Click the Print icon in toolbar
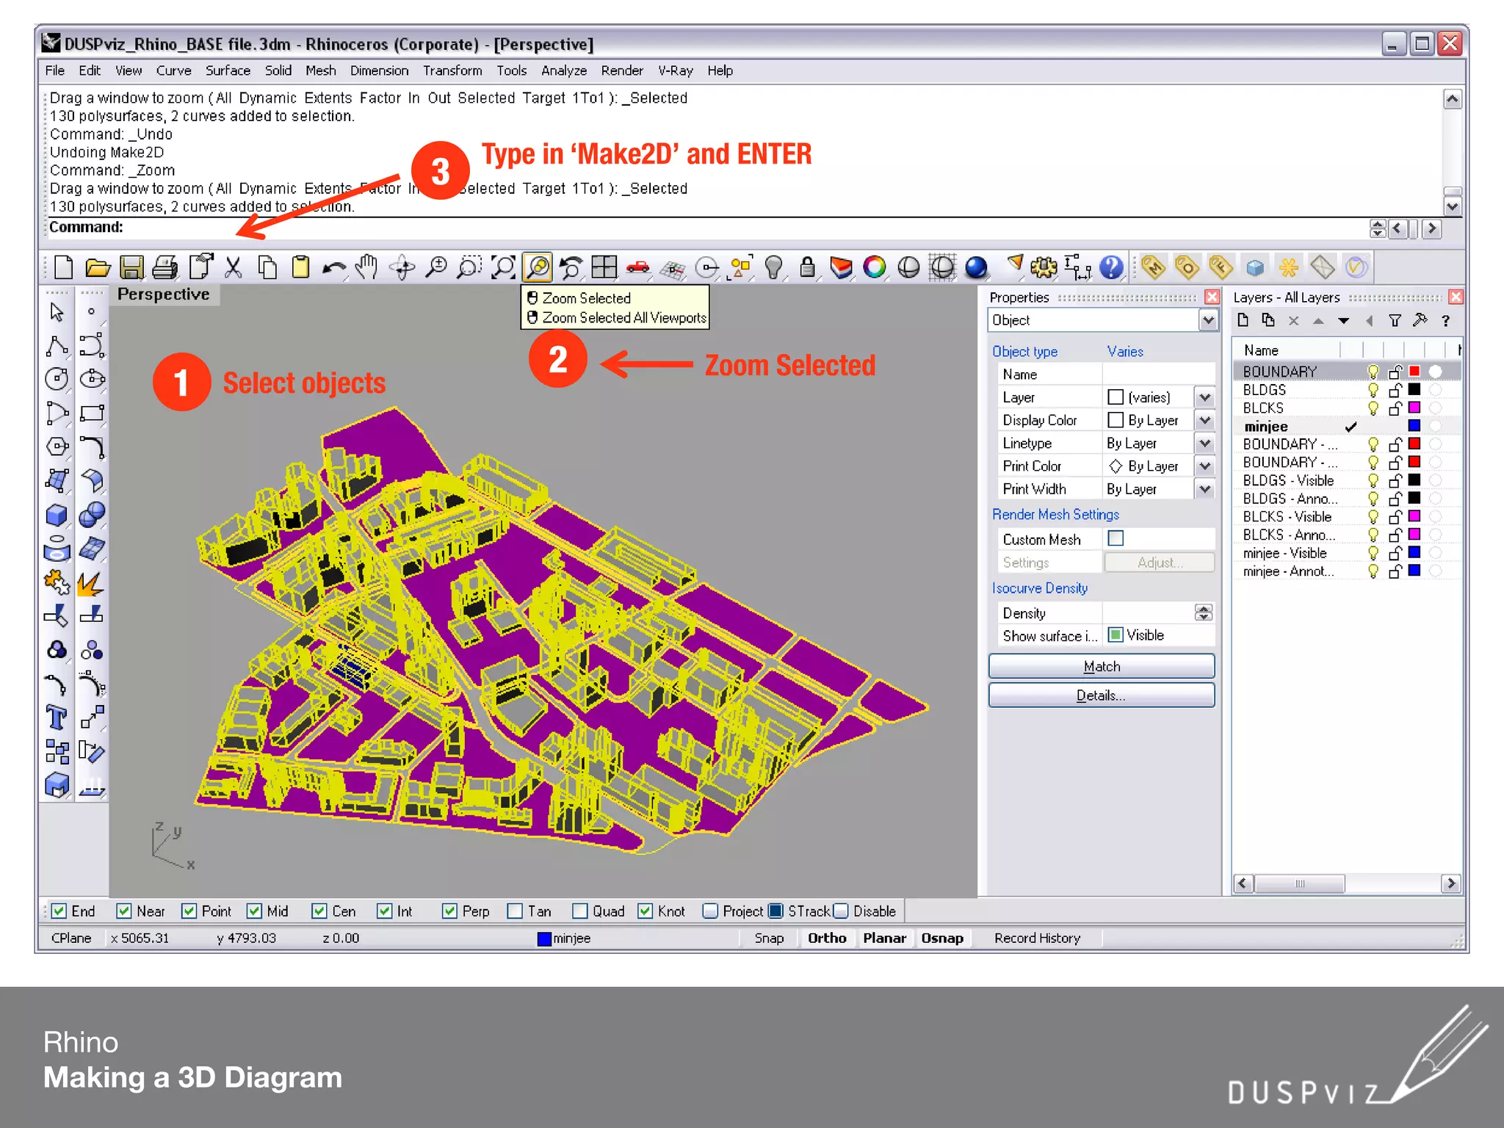 [165, 267]
